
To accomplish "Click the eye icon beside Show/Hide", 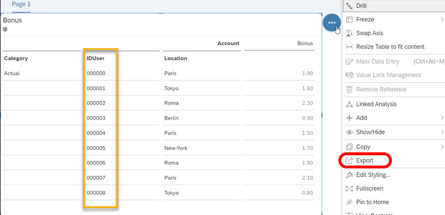I will (x=349, y=132).
